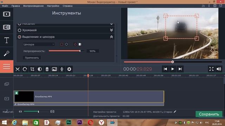Open the titles T tab
Image resolution: width=225 pixels, height=126 pixels.
coord(7,40)
